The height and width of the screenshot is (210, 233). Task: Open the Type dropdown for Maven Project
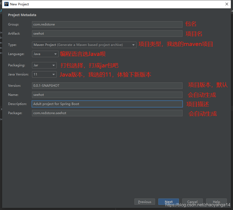click(x=84, y=45)
